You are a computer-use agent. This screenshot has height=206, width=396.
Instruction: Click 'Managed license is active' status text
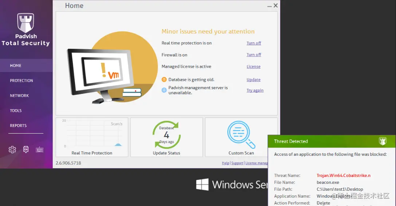187,67
